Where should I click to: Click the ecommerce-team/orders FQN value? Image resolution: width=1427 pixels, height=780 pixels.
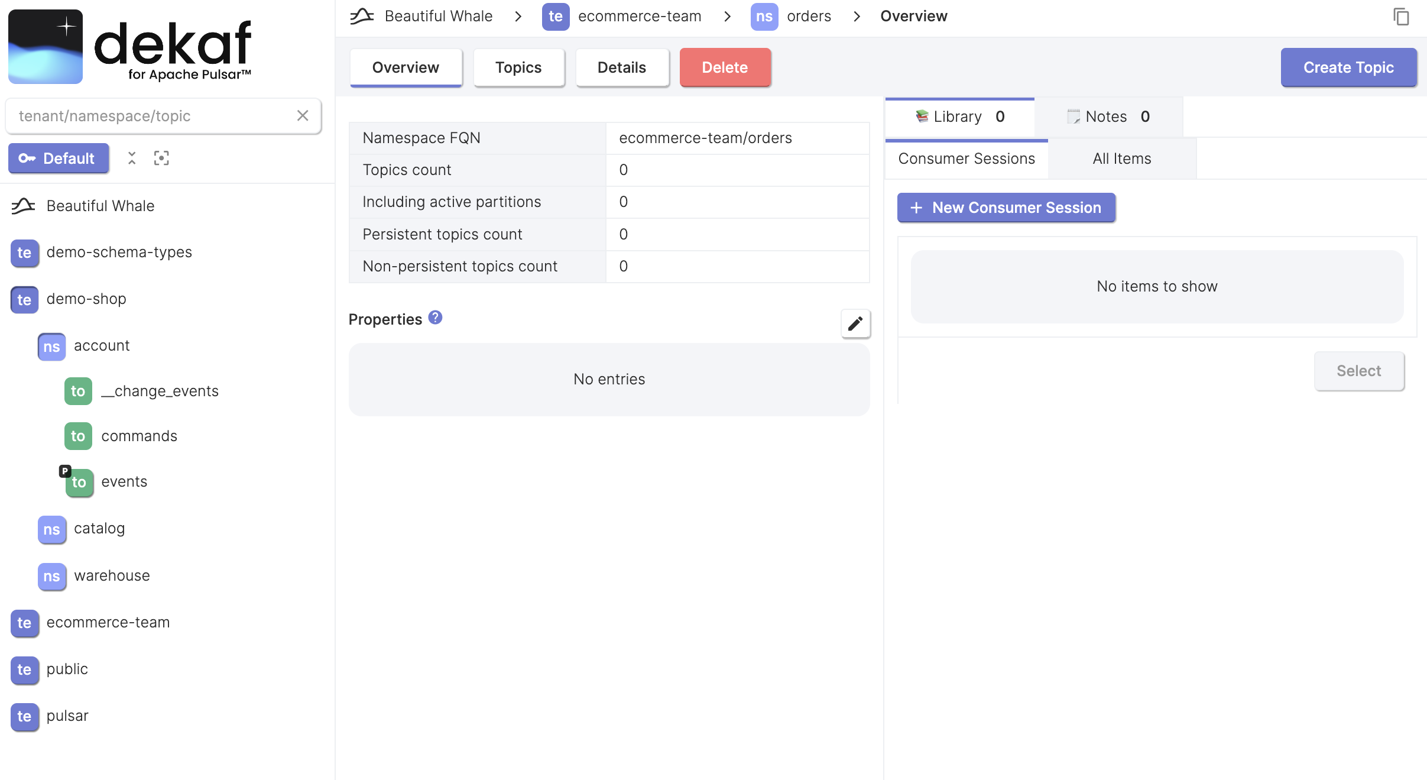(705, 138)
